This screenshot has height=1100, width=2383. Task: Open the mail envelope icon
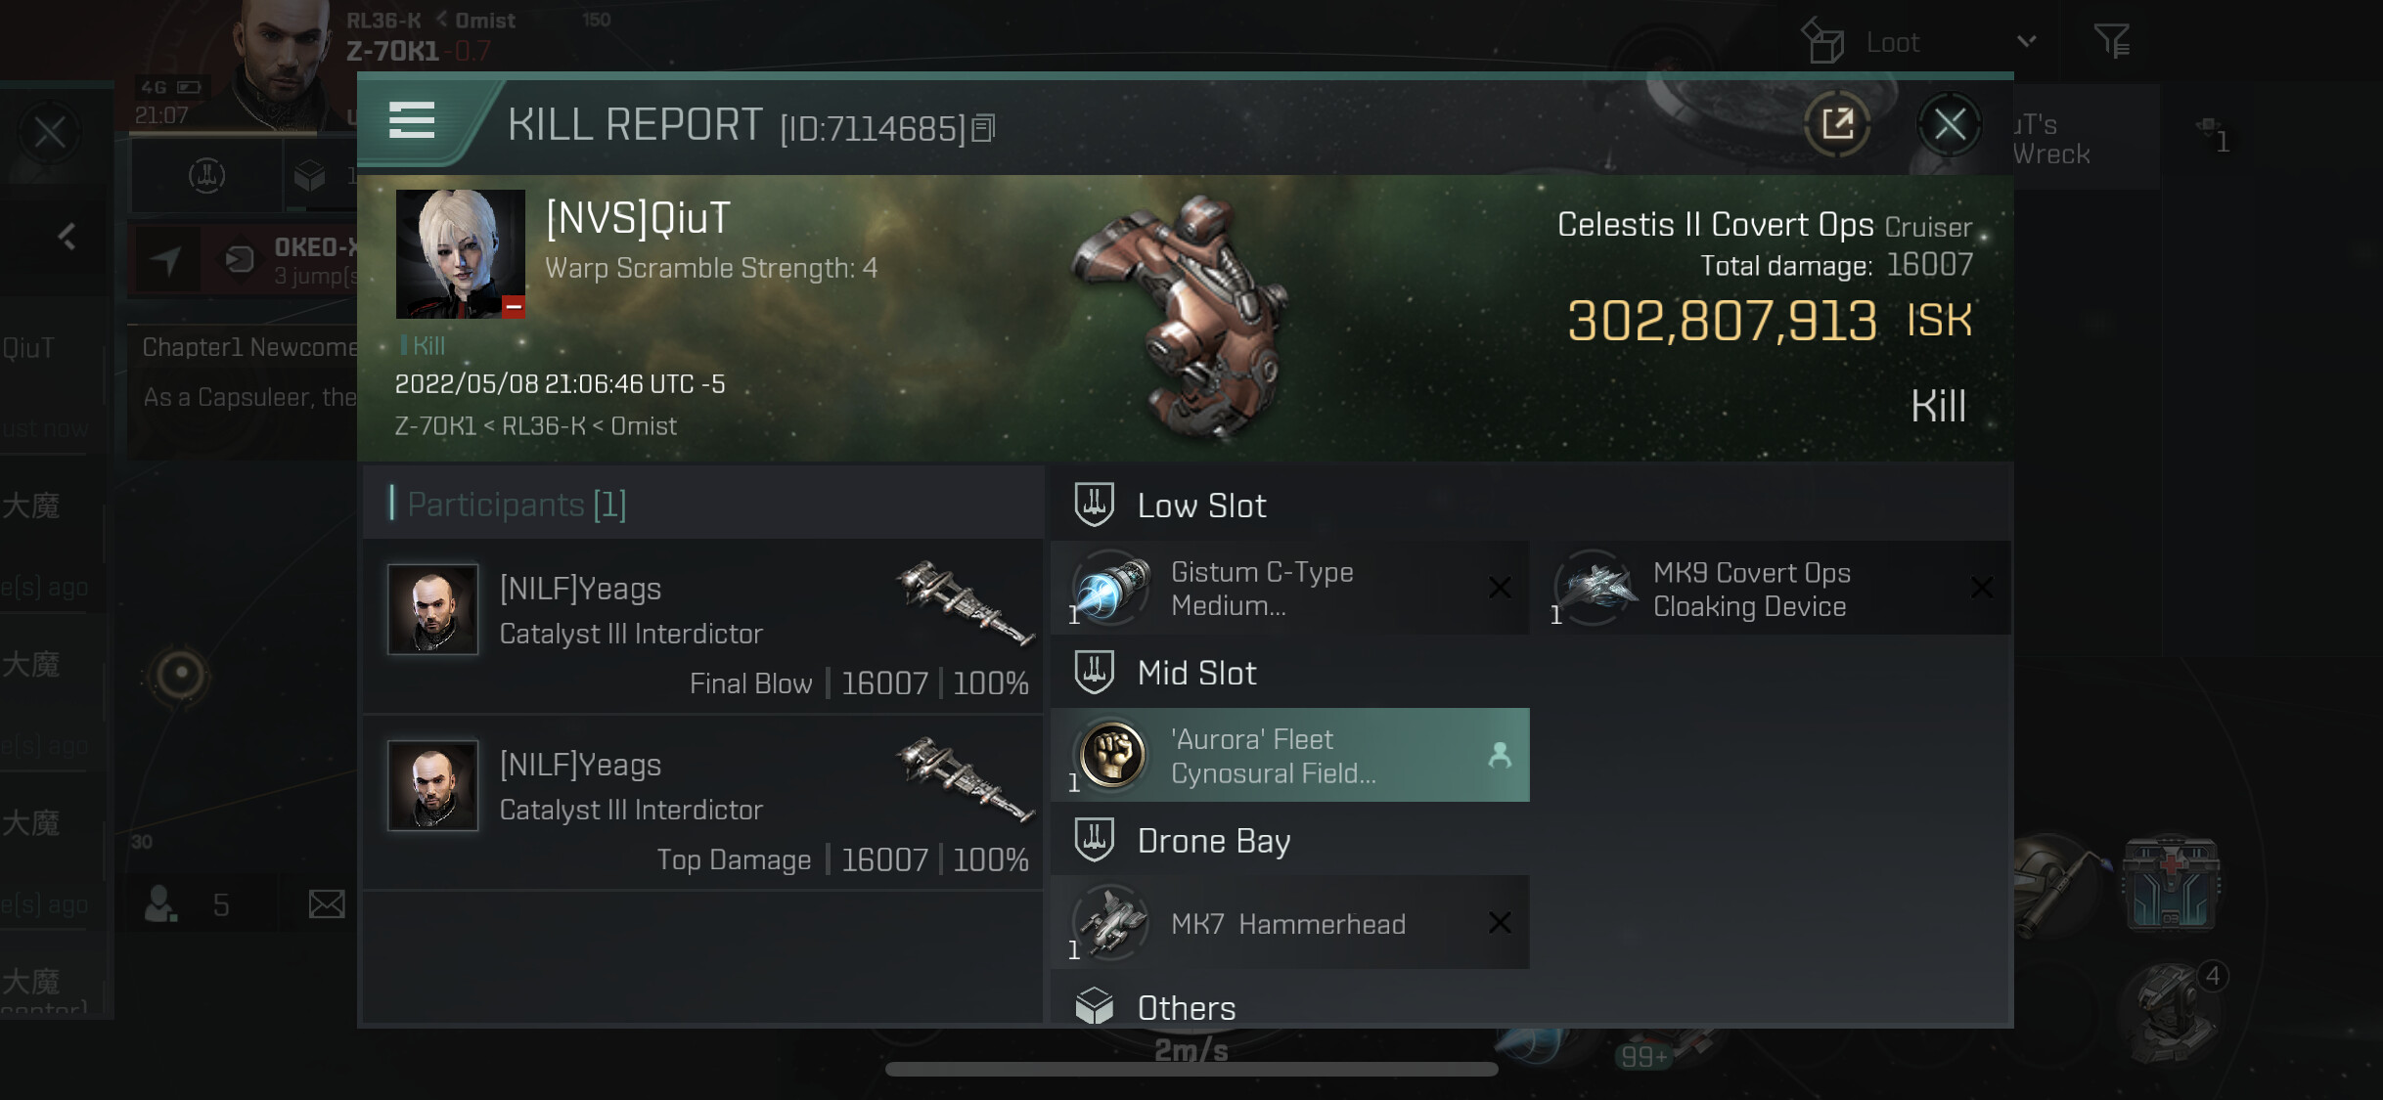click(326, 903)
